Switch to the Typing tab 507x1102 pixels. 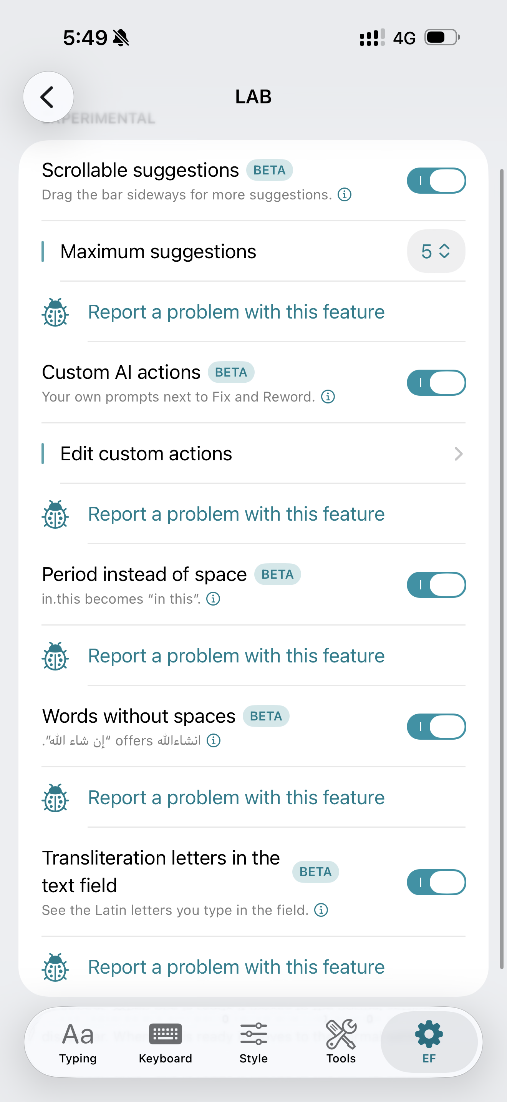pyautogui.click(x=78, y=1042)
